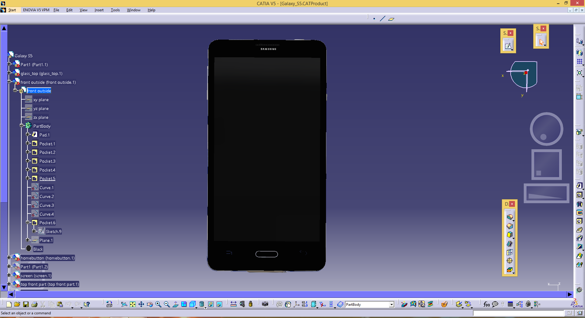Expand the Part1 (Part1.1) node
Image resolution: width=585 pixels, height=318 pixels.
pos(9,64)
